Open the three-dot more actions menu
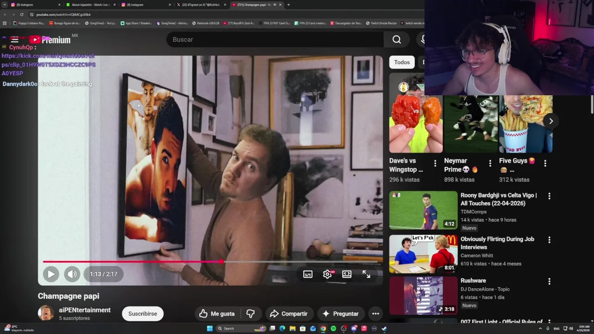This screenshot has height=334, width=594. click(375, 314)
